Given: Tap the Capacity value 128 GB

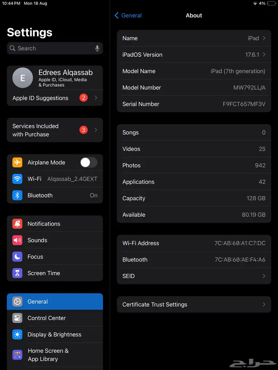Looking at the screenshot, I should pyautogui.click(x=256, y=198).
